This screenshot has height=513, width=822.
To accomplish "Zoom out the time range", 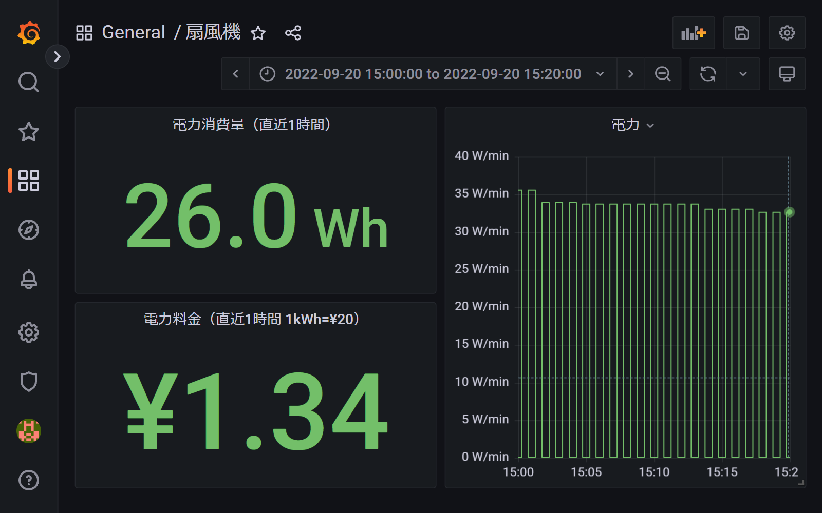I will (663, 74).
